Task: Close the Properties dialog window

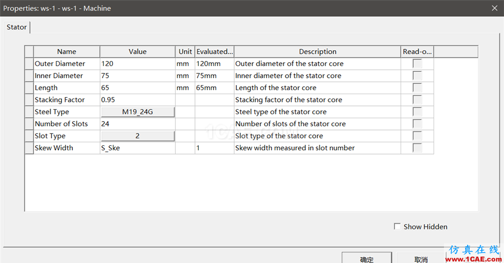Action: click(x=494, y=8)
